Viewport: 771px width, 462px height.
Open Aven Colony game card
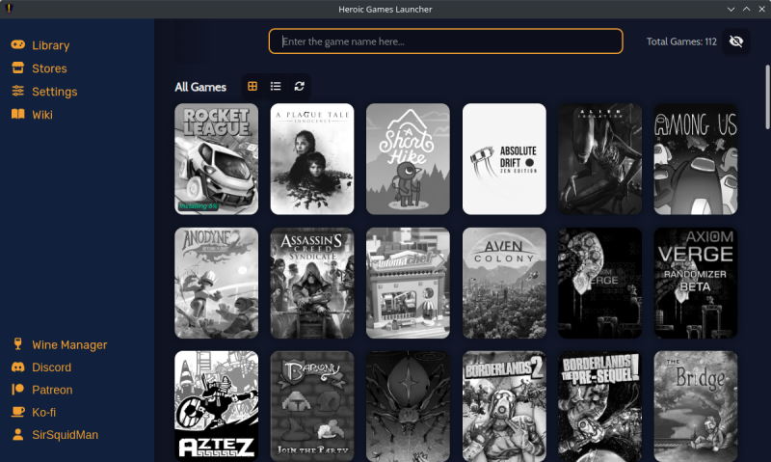point(504,283)
